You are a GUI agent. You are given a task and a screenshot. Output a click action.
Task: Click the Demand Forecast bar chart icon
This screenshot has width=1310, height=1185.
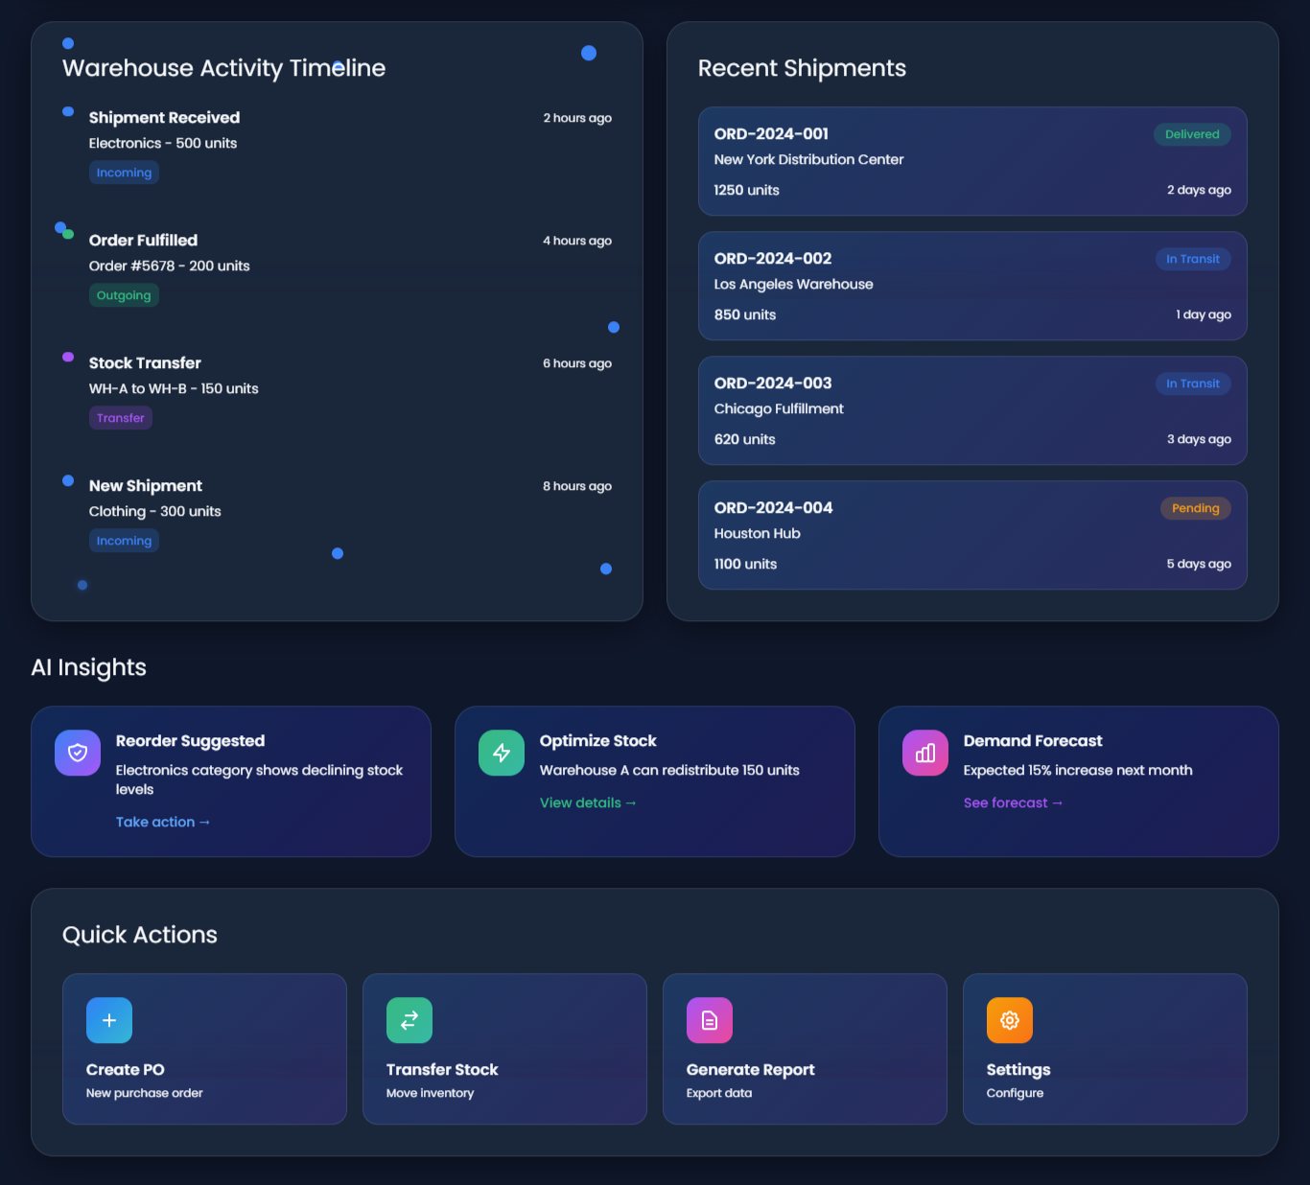tap(925, 753)
